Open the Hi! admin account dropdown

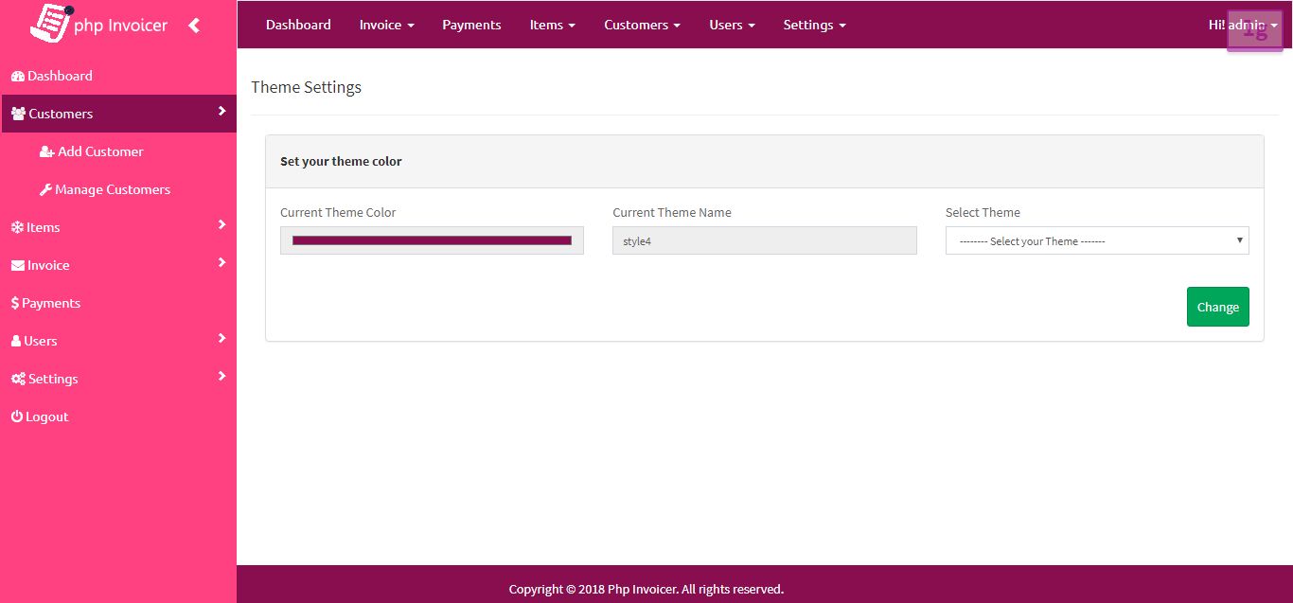tap(1243, 25)
